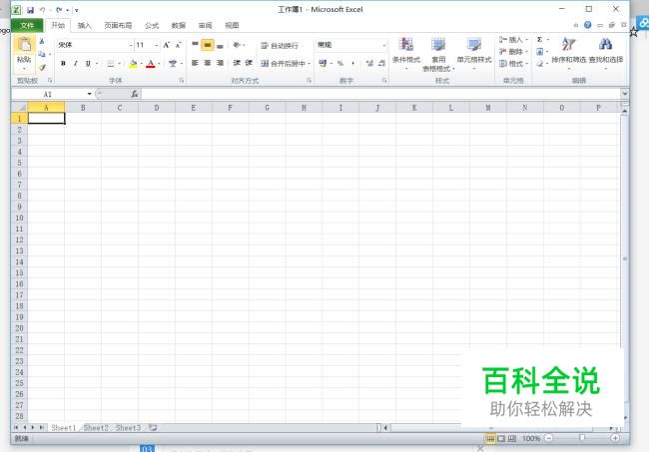Click the top vertical align icon

(x=195, y=45)
